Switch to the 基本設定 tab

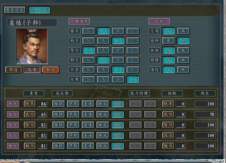pyautogui.click(x=15, y=10)
